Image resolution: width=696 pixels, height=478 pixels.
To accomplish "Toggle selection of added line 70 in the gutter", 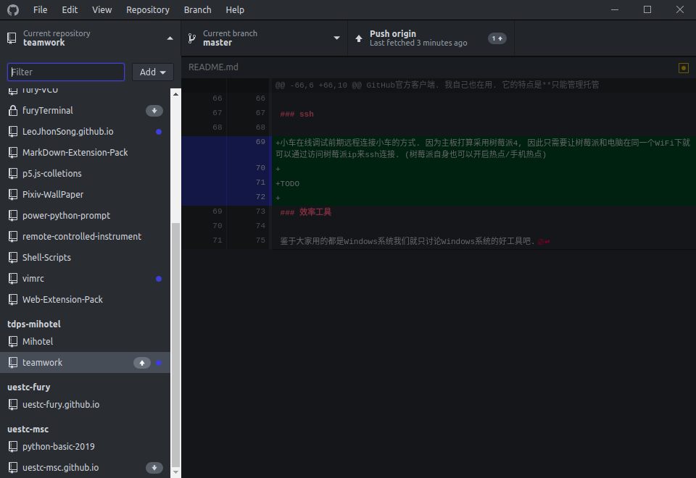I will pos(228,168).
